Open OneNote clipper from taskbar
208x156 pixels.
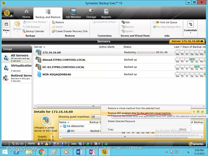[x=92, y=152]
